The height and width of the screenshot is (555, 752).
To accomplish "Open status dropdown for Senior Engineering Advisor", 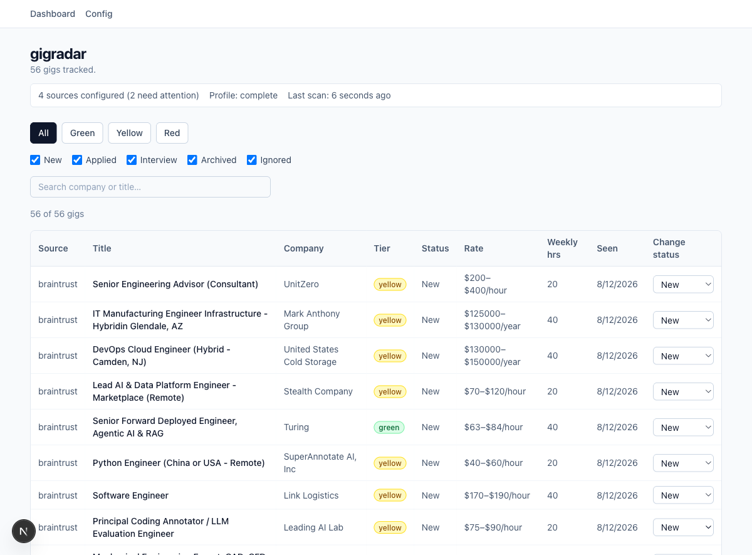I will point(683,284).
